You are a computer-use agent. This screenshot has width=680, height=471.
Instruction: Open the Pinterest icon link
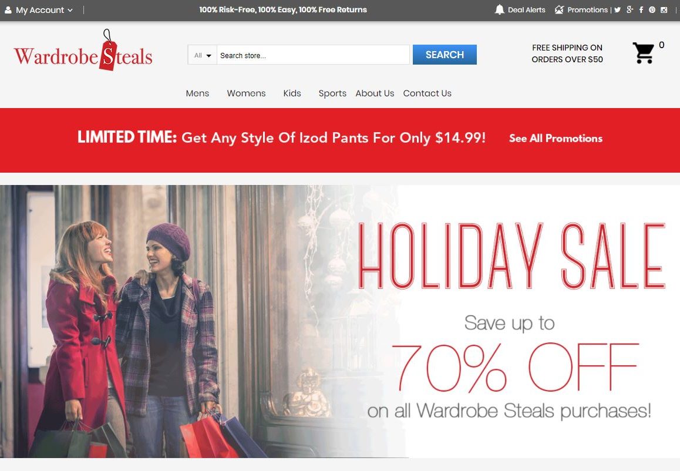coord(652,9)
